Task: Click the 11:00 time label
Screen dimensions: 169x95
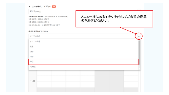Action: [x=33, y=81]
